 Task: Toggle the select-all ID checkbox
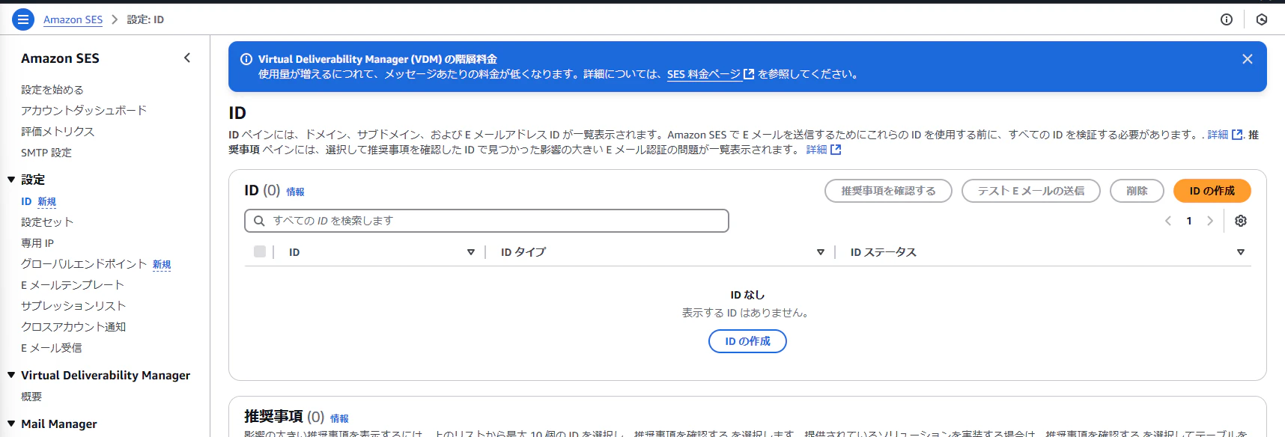(x=260, y=251)
